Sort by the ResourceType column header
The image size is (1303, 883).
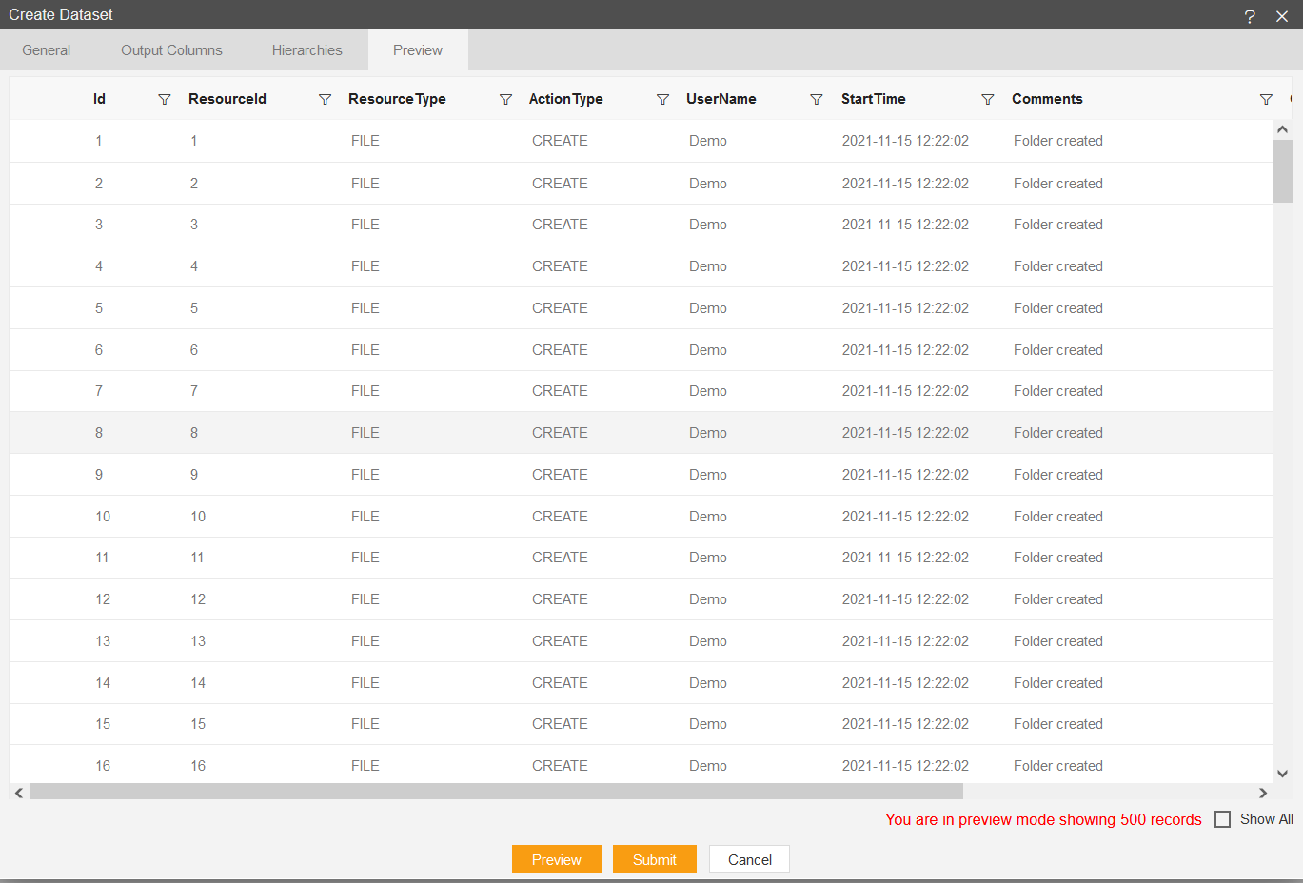[397, 99]
